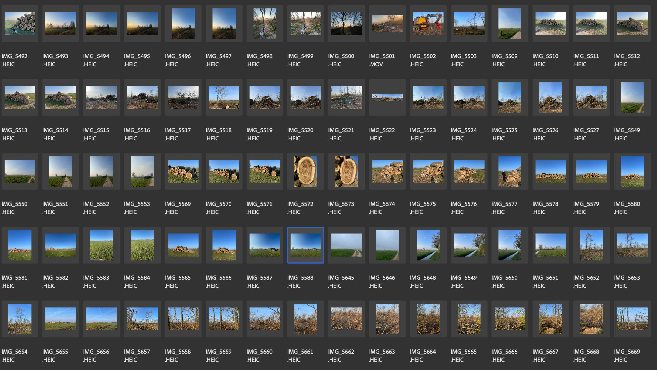Select the panorama thumbnail IMG_5522.HEIC
Image resolution: width=657 pixels, height=370 pixels.
click(x=387, y=97)
